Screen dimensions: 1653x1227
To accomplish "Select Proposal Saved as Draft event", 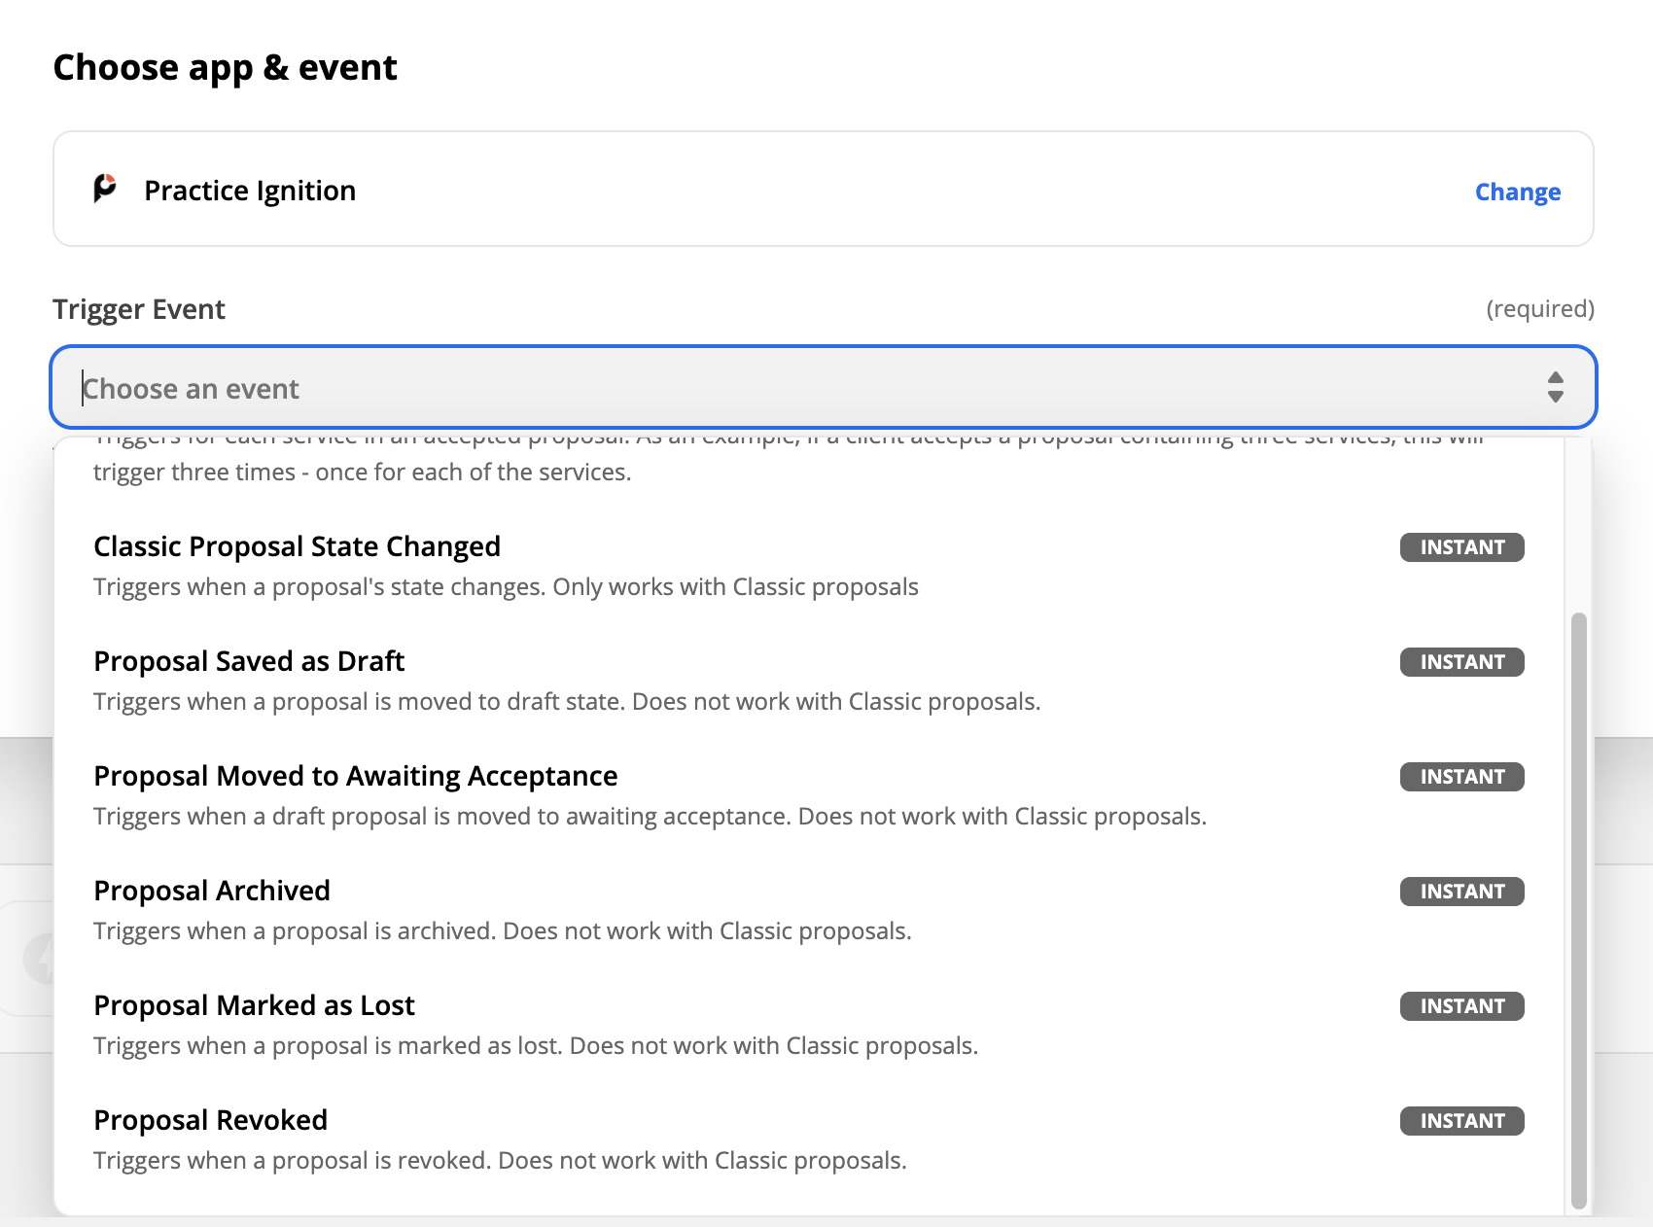I will (x=249, y=661).
